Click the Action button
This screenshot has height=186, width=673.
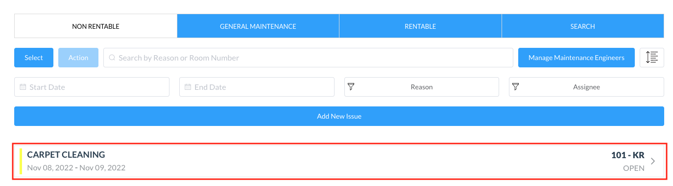(78, 58)
